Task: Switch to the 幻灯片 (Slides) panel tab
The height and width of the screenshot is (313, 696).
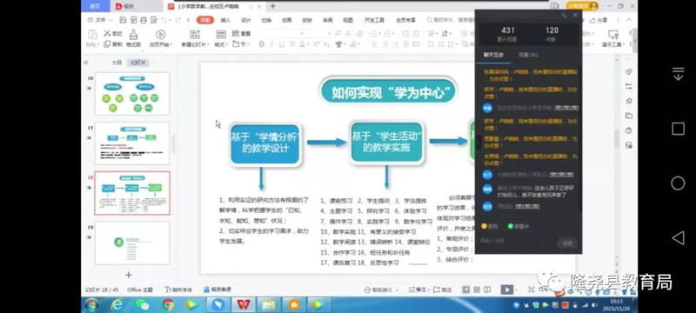Action: click(x=138, y=63)
